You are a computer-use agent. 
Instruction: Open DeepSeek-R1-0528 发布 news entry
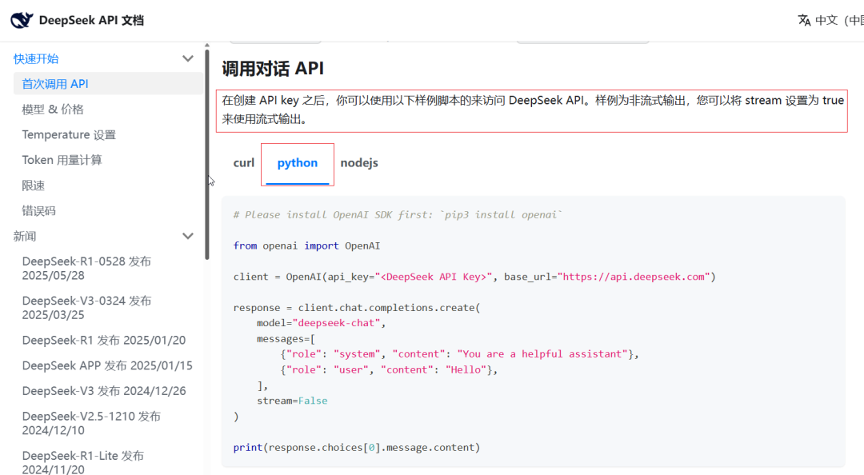point(86,268)
